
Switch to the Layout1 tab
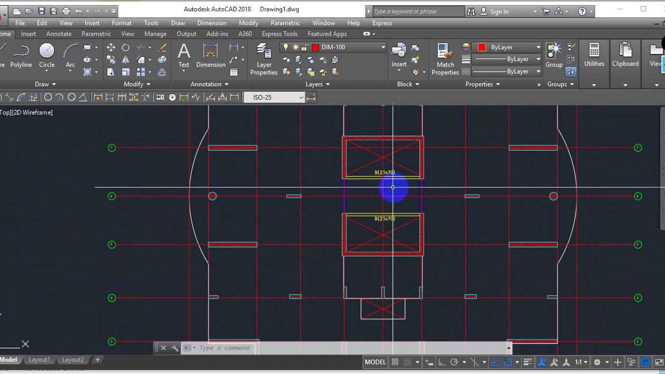pyautogui.click(x=39, y=359)
